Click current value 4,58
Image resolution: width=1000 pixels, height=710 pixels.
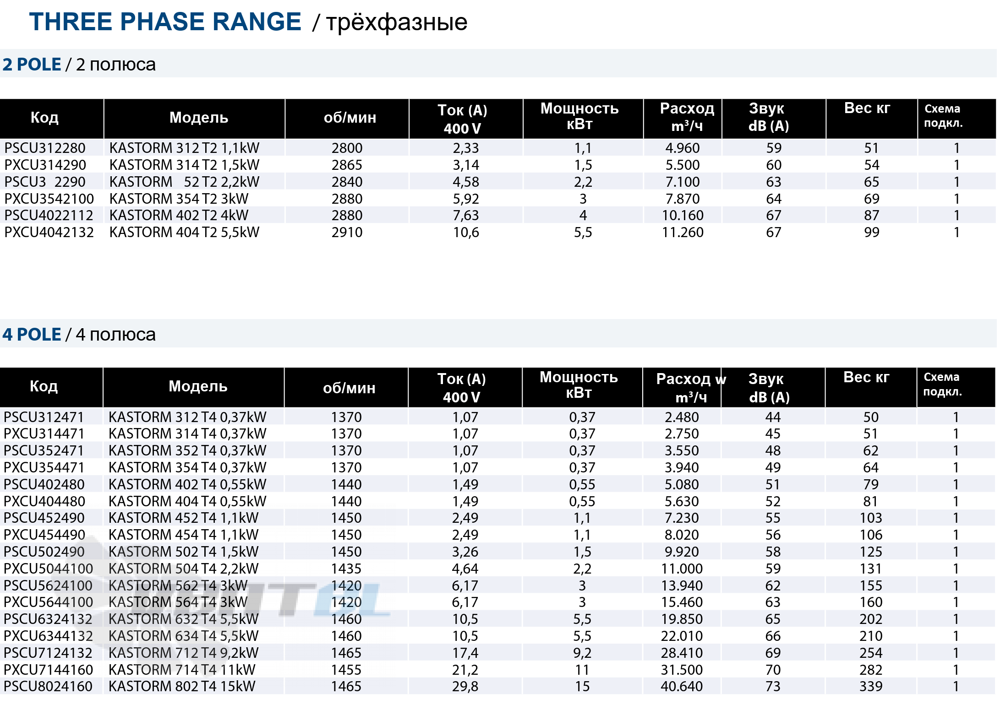click(466, 182)
